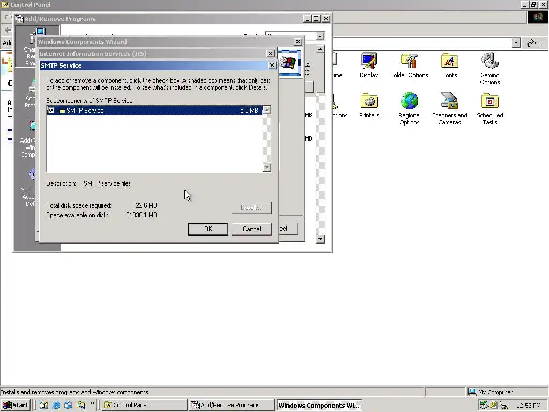Switch to Control Panel taskbar button
This screenshot has height=412, width=549.
[145, 405]
